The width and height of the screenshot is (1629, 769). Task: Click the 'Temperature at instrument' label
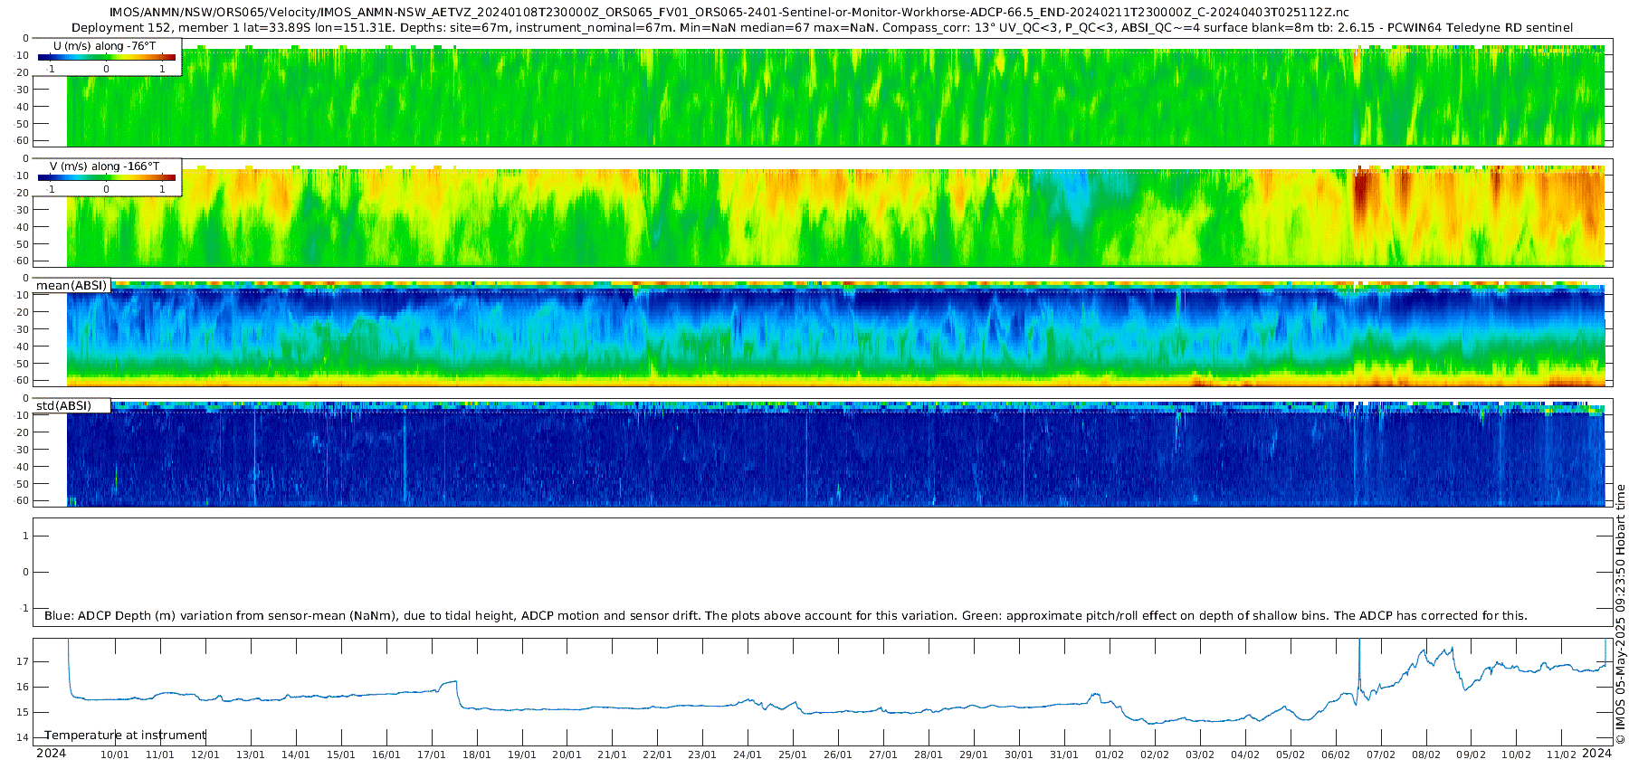tap(126, 736)
